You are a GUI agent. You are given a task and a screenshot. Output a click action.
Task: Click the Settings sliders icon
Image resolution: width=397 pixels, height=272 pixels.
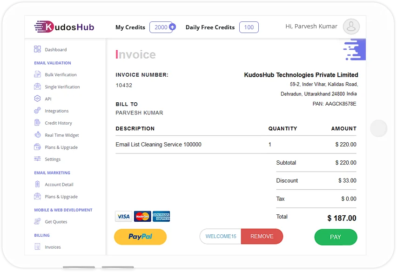click(x=37, y=159)
